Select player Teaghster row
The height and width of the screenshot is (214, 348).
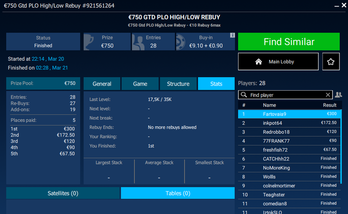point(289,195)
